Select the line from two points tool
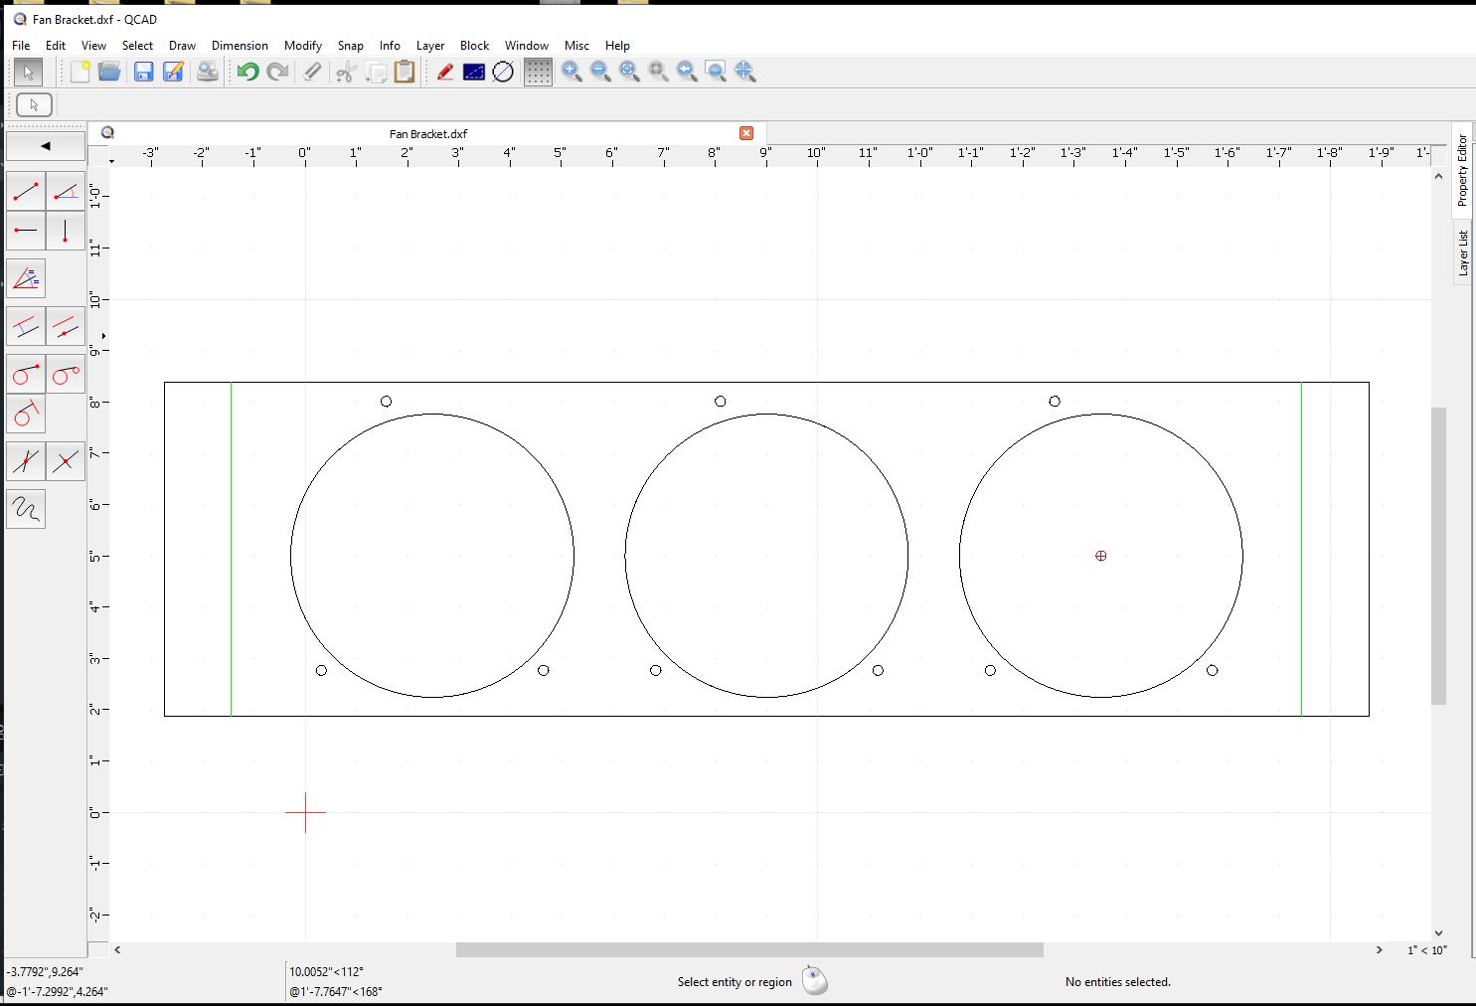1476x1006 pixels. pos(26,191)
